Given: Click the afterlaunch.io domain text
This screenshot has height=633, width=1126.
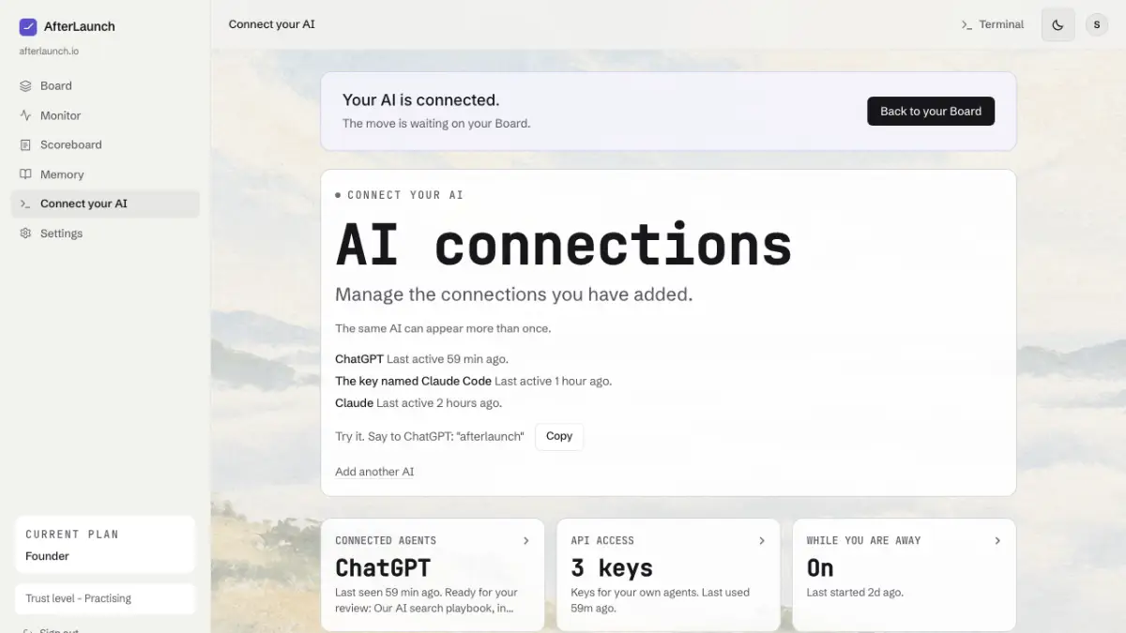Looking at the screenshot, I should click(x=49, y=51).
